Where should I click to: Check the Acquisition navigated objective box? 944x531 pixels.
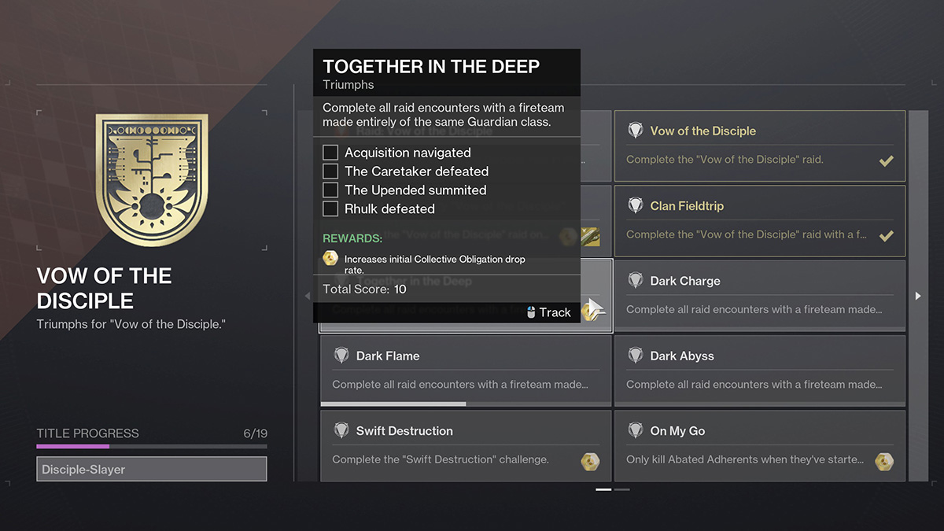330,152
